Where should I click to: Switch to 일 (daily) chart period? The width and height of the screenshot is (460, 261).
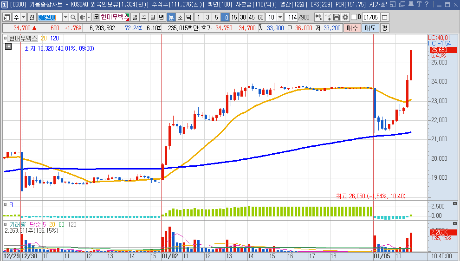tap(135, 17)
